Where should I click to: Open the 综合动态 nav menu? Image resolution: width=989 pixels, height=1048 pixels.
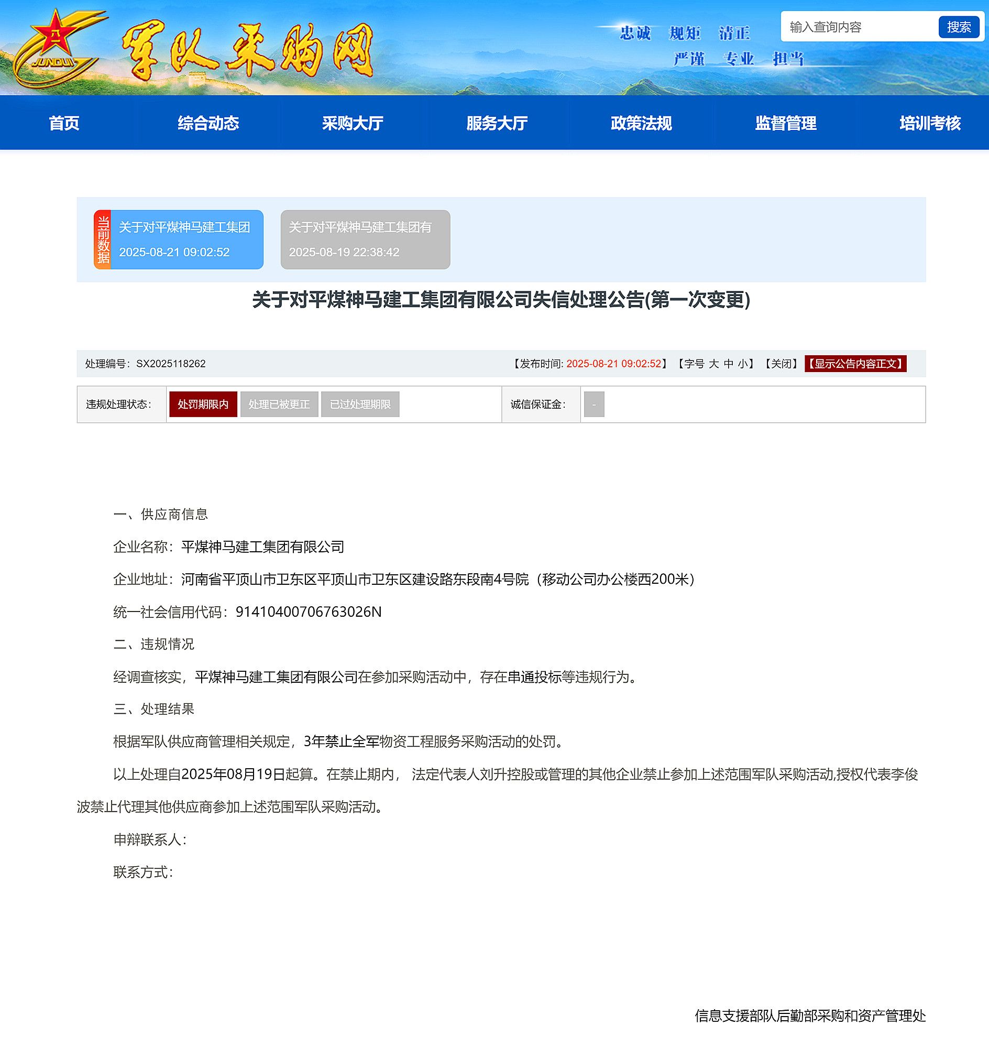(208, 123)
